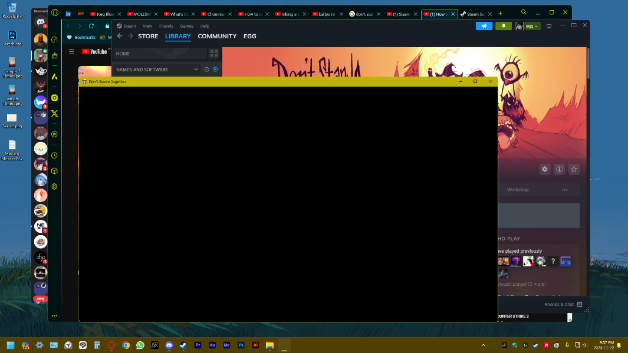Expand the three-dots more menu beside Workshop

pos(564,190)
